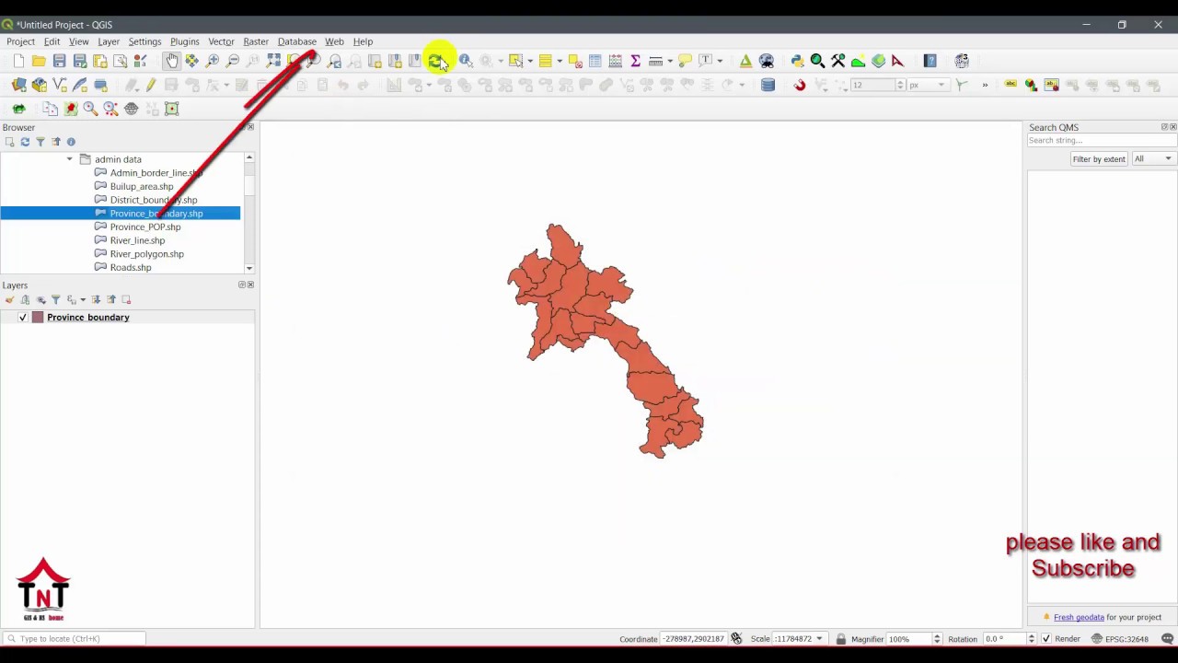Select the Zoom In magnifier tool
Image resolution: width=1178 pixels, height=663 pixels.
pyautogui.click(x=213, y=61)
